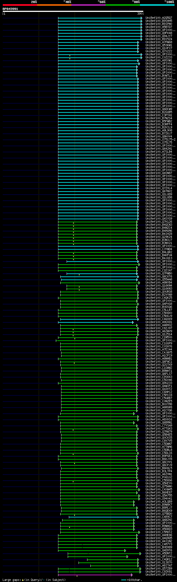177x582 pixels.
Task: Select the UniRef100_Q7XZZ2 label
Action: coord(159,51)
